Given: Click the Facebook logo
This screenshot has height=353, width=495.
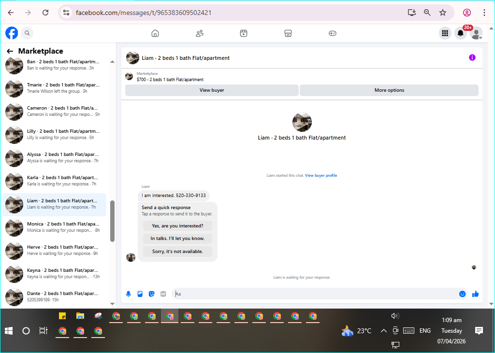Looking at the screenshot, I should click(x=12, y=33).
